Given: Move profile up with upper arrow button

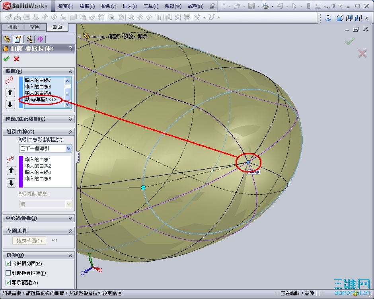Looking at the screenshot, I should pyautogui.click(x=10, y=92).
